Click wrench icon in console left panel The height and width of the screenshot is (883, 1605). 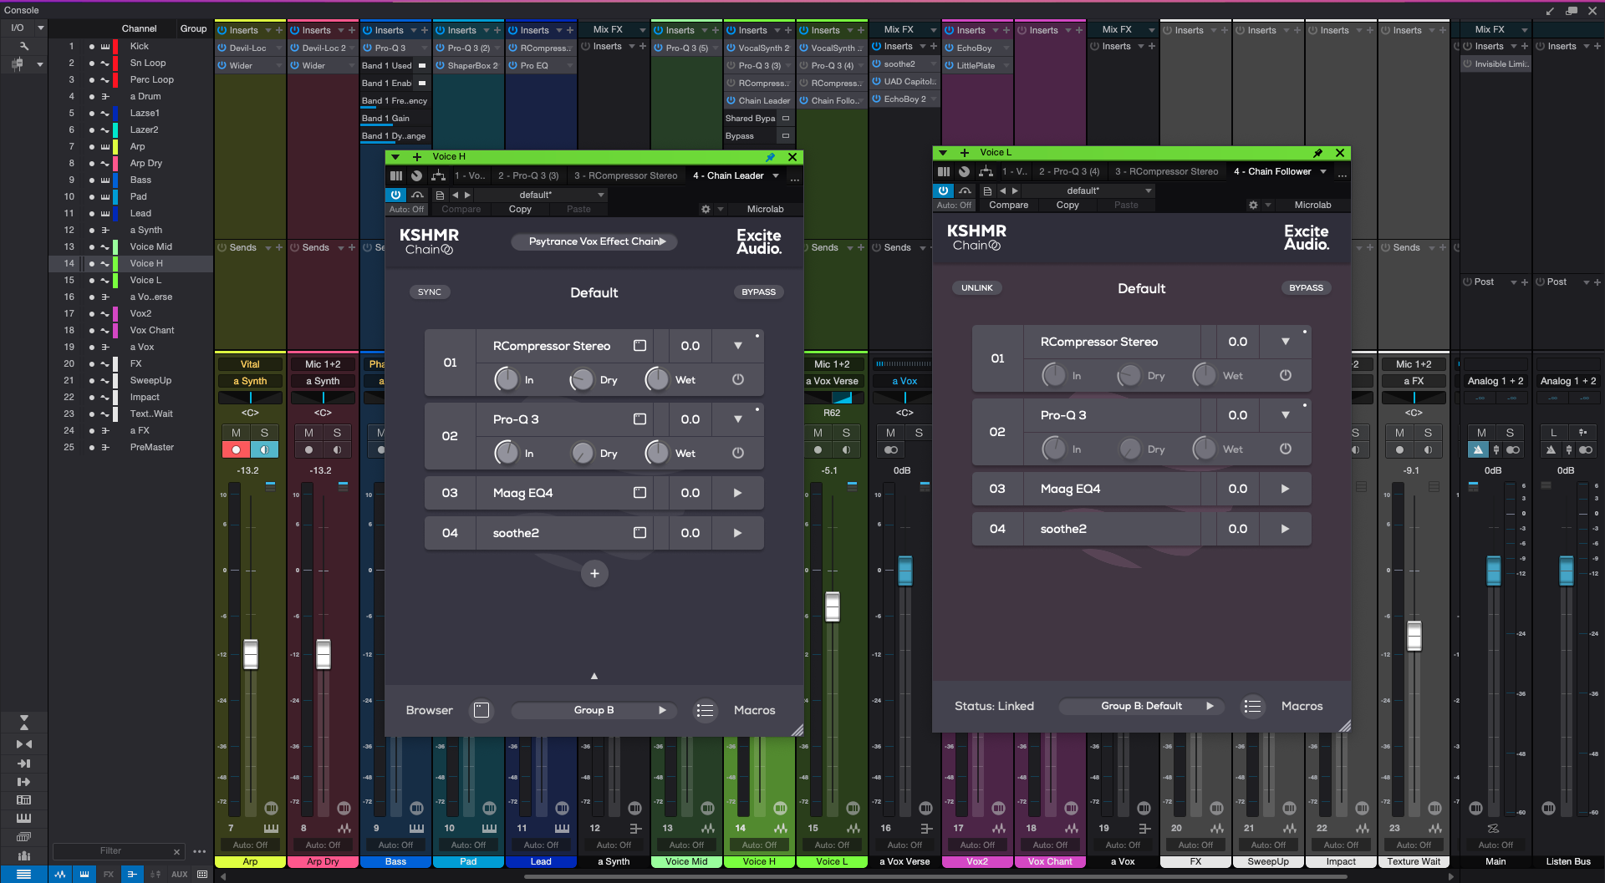click(x=24, y=46)
